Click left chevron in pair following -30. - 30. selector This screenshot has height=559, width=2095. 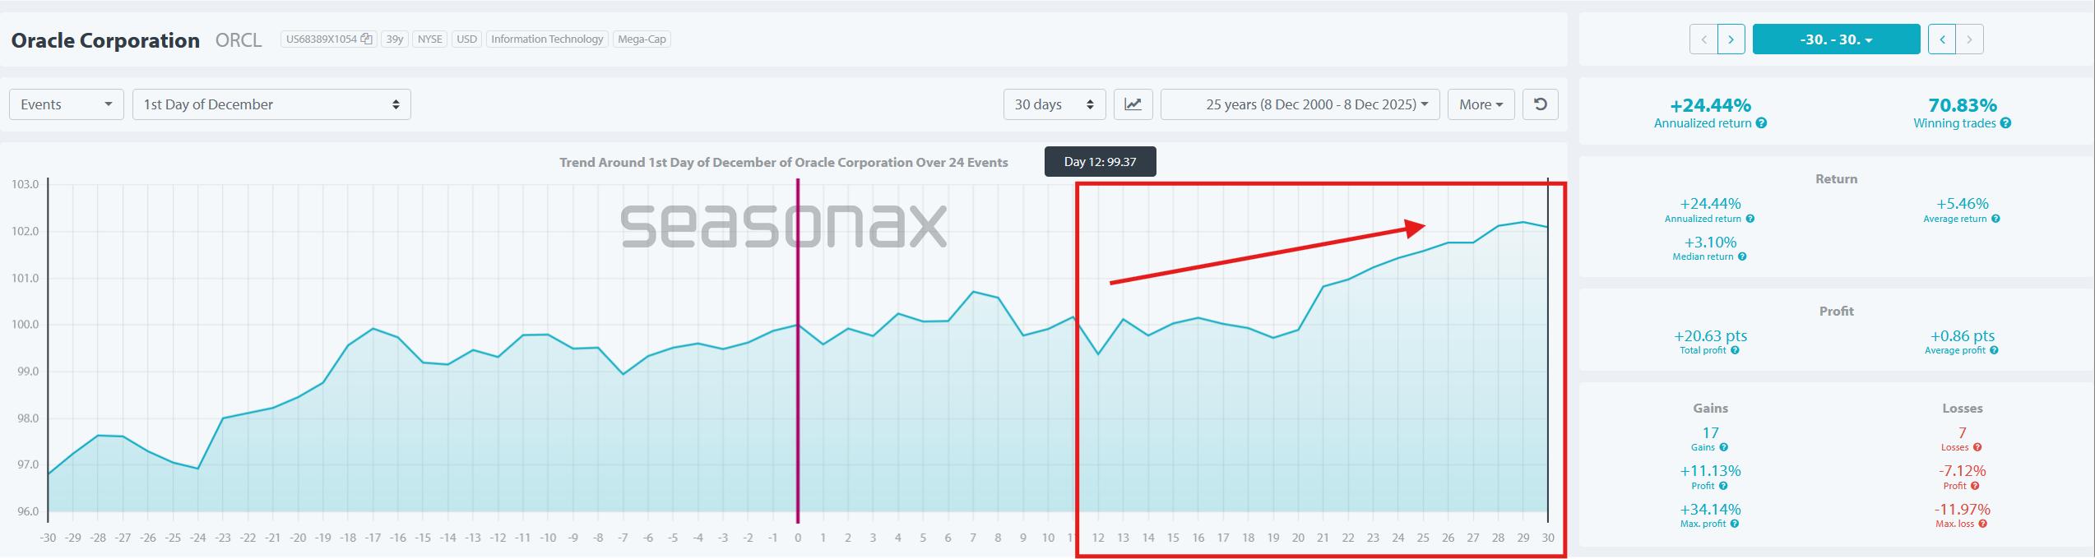(1942, 39)
